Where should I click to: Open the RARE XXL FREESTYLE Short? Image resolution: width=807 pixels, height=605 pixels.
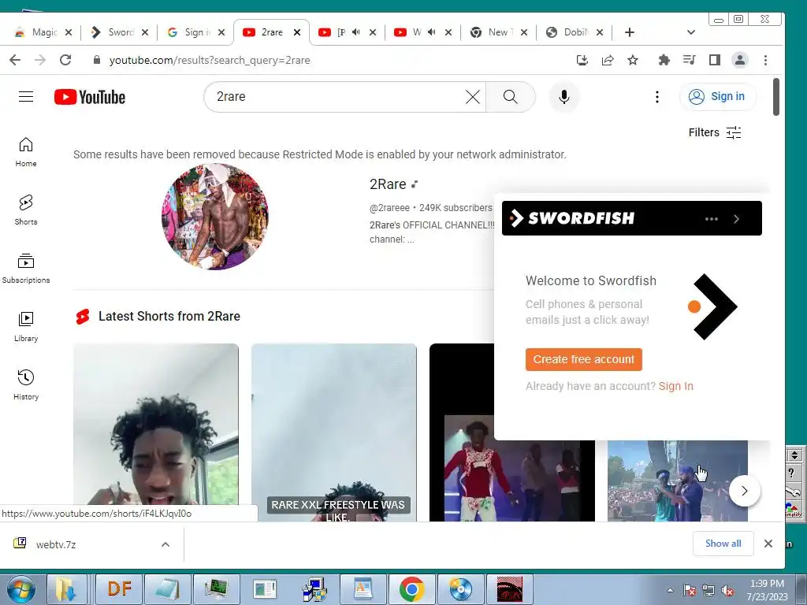tap(334, 432)
